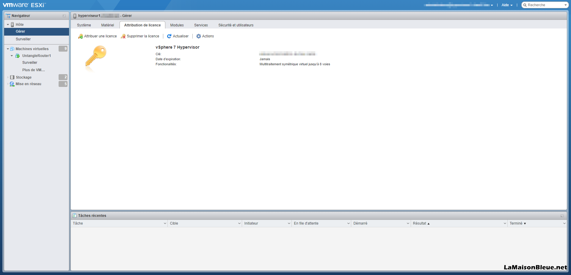Viewport: 571px width, 275px height.
Task: Focus the Recherche search field
Action: point(545,5)
